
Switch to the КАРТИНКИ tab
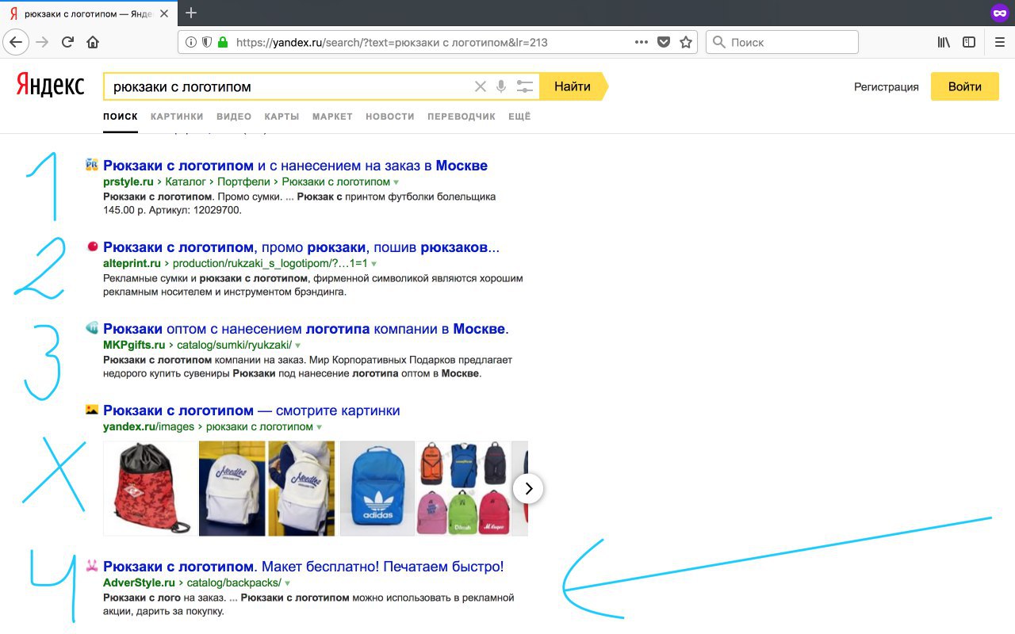coord(177,116)
